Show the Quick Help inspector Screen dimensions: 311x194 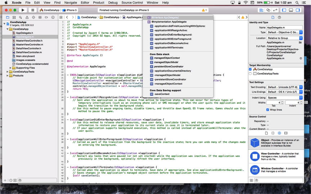point(279,17)
